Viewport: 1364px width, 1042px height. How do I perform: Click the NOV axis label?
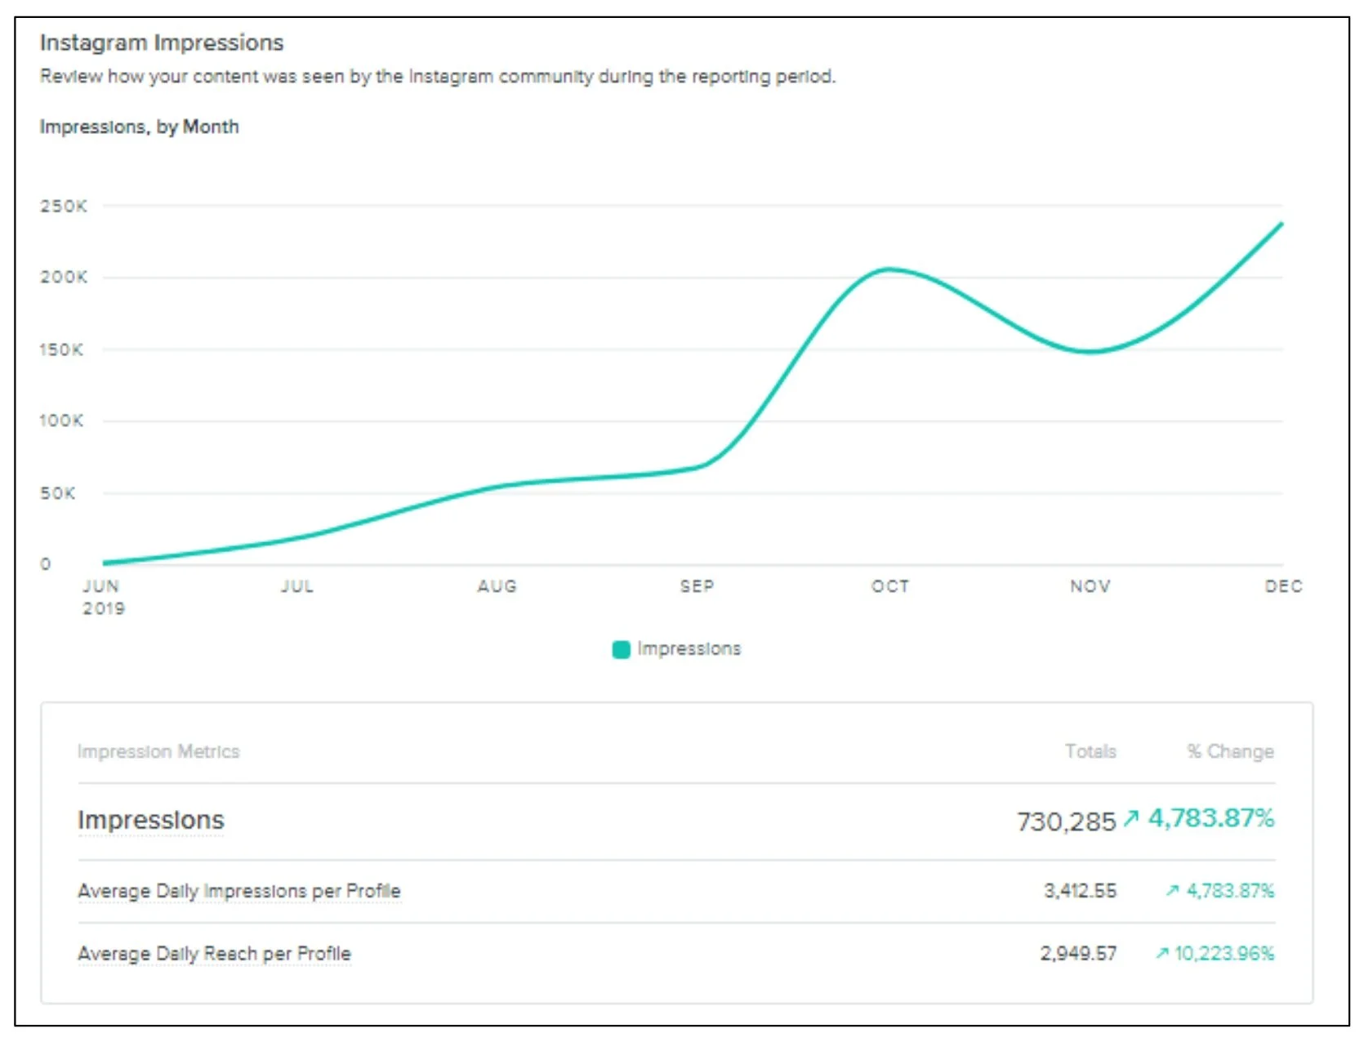[x=1090, y=586]
